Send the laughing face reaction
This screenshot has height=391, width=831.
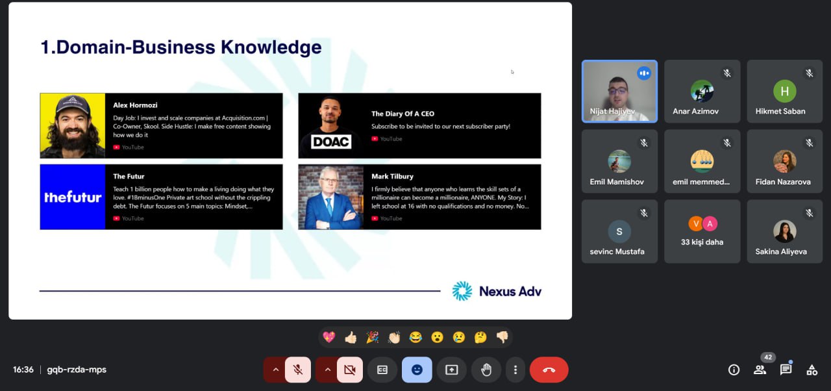(x=415, y=337)
